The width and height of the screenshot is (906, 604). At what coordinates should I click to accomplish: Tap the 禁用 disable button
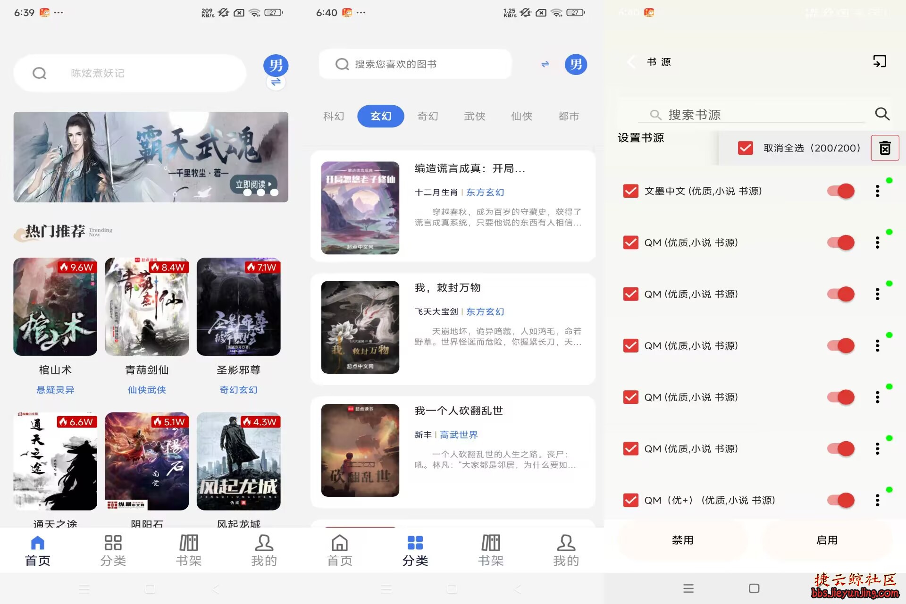[683, 540]
